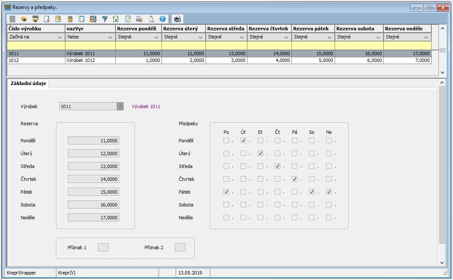
Task: Toggle Pondělí row Út checkbox
Action: [x=243, y=141]
